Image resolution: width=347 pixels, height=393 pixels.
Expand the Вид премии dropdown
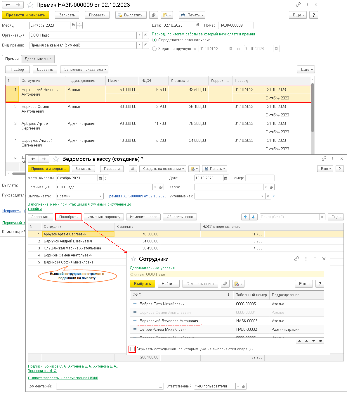pyautogui.click(x=139, y=45)
